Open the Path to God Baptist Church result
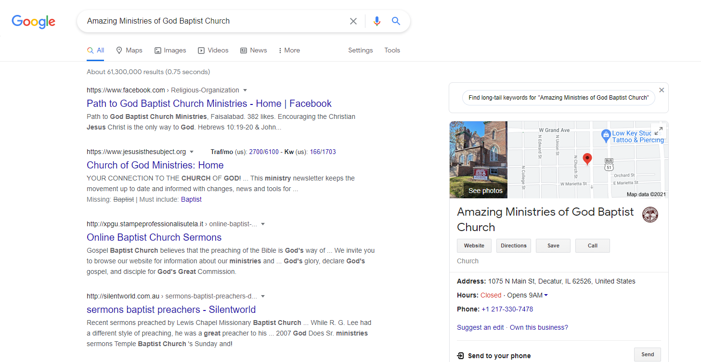 pyautogui.click(x=208, y=103)
